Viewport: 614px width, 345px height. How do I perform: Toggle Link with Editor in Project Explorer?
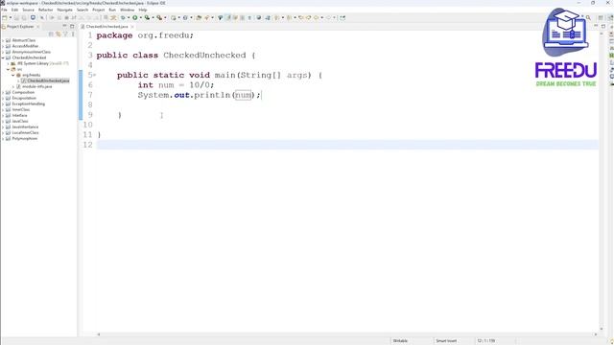coord(58,34)
